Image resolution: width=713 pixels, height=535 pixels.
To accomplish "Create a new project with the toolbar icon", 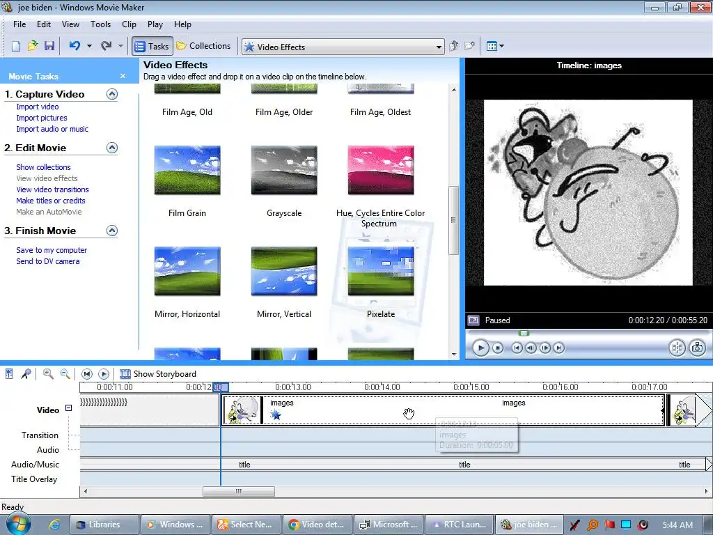I will [16, 46].
